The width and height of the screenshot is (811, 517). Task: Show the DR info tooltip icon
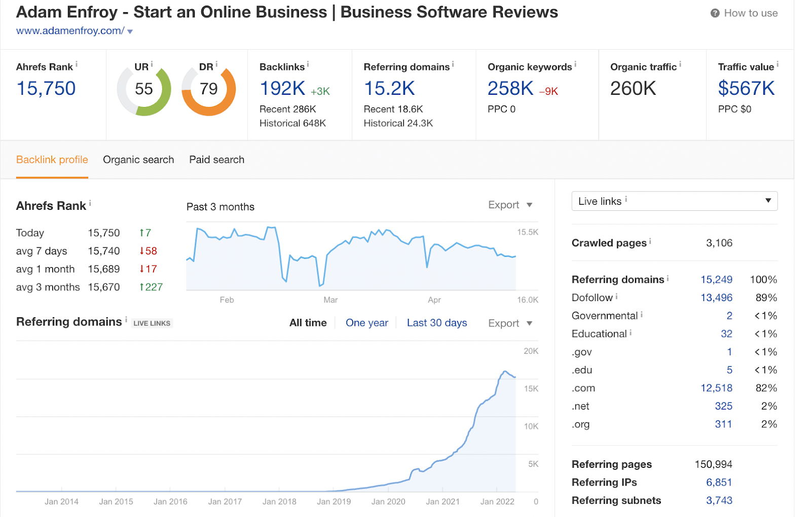(x=216, y=64)
